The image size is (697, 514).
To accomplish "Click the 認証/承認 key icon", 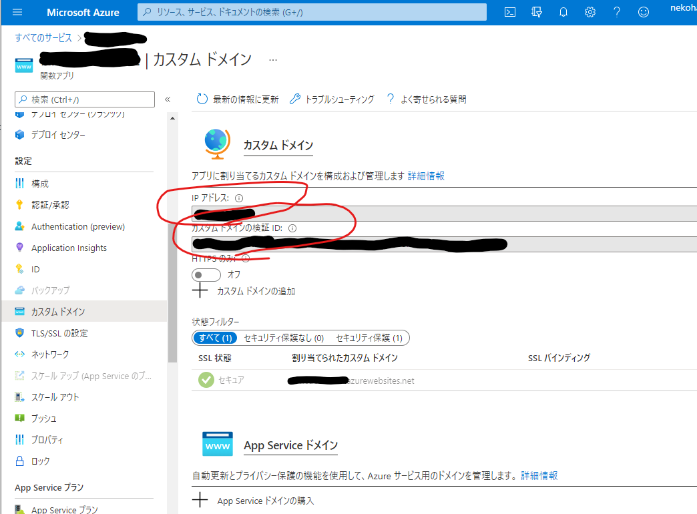I will (19, 204).
